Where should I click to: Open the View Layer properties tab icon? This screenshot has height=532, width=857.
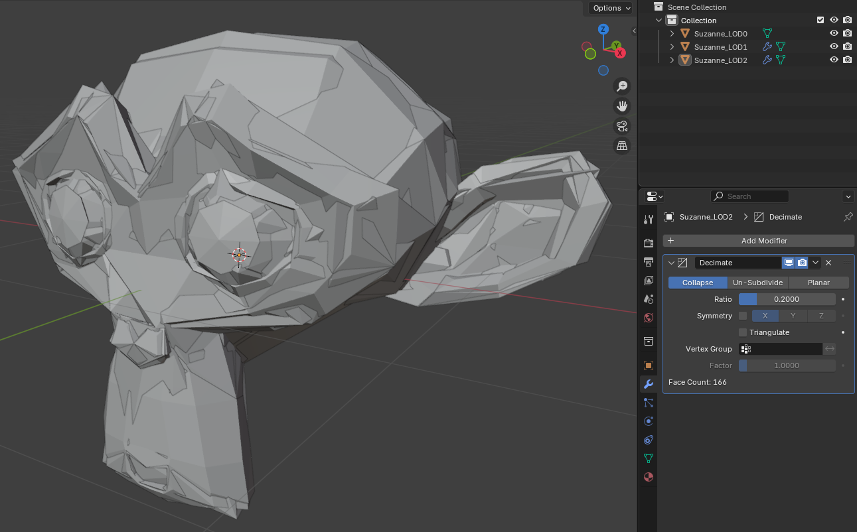(649, 281)
